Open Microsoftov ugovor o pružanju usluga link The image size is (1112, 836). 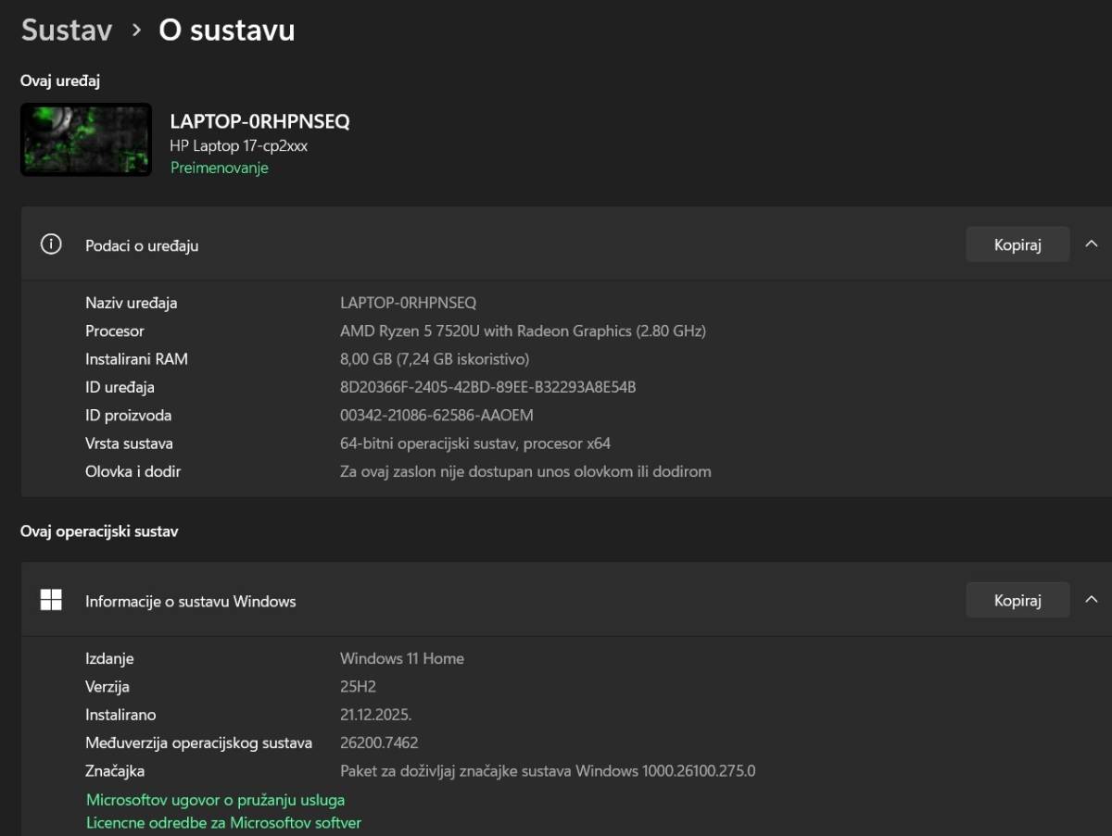tap(215, 800)
